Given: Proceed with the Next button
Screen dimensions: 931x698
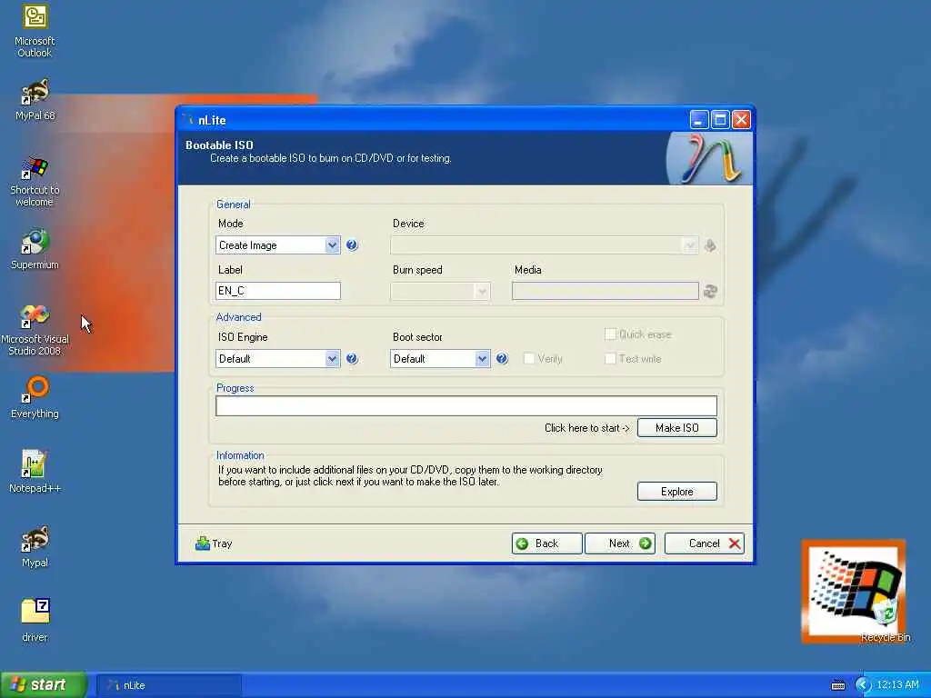Looking at the screenshot, I should (620, 543).
